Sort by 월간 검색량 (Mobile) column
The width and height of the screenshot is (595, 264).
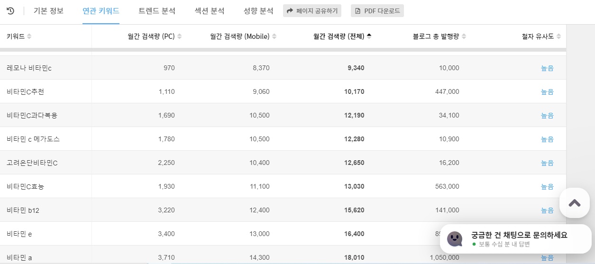[x=274, y=36]
